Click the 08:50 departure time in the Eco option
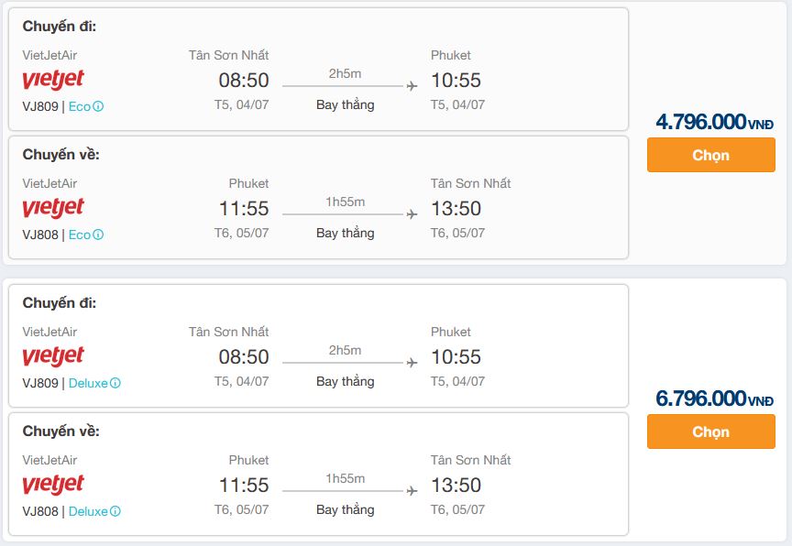792x546 pixels. [244, 81]
